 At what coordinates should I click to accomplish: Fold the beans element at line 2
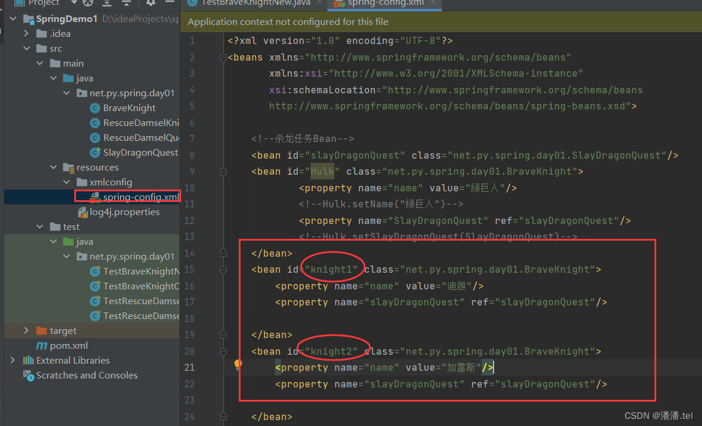tap(223, 58)
